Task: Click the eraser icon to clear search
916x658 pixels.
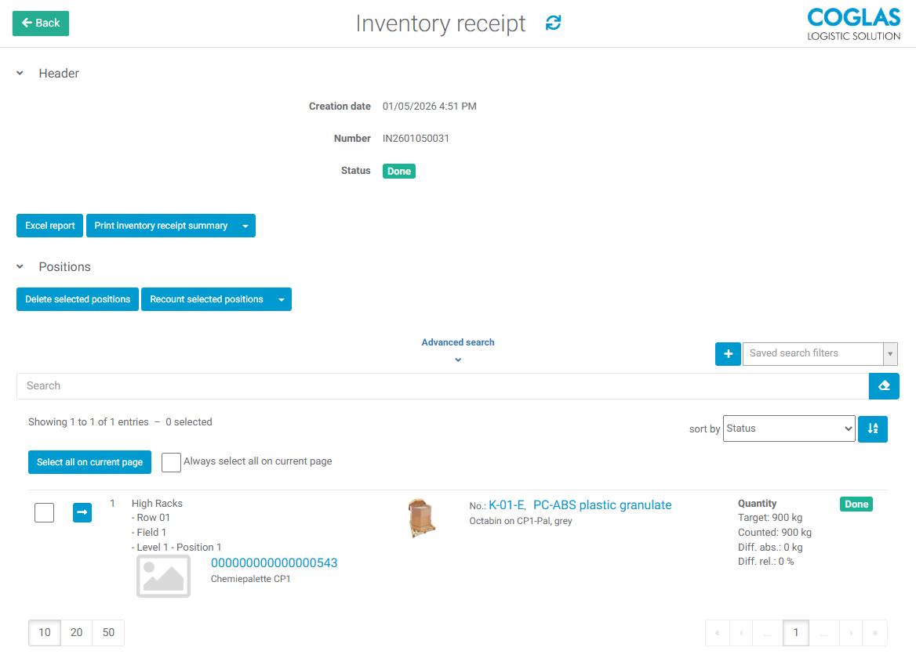Action: pos(884,386)
